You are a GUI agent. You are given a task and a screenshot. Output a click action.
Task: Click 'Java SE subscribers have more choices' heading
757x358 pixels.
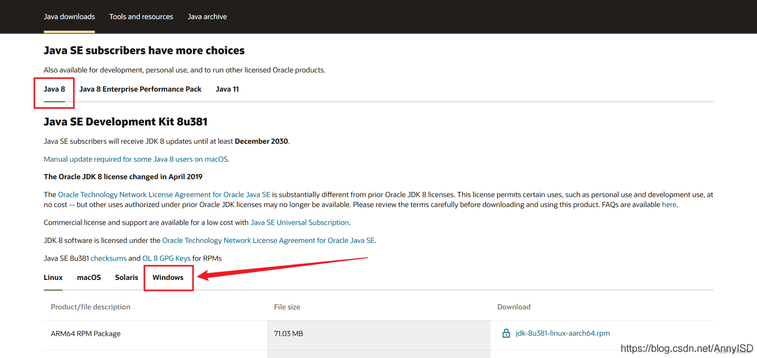tap(144, 51)
